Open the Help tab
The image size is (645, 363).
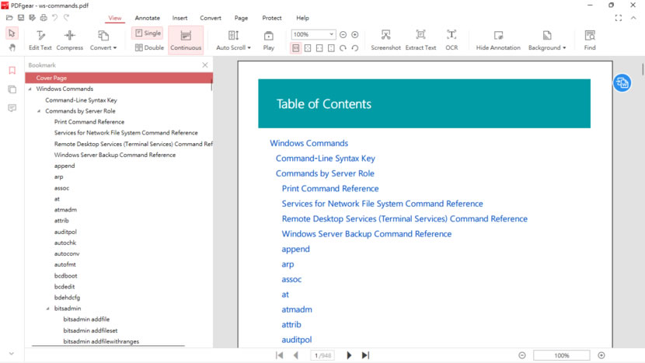pos(302,18)
